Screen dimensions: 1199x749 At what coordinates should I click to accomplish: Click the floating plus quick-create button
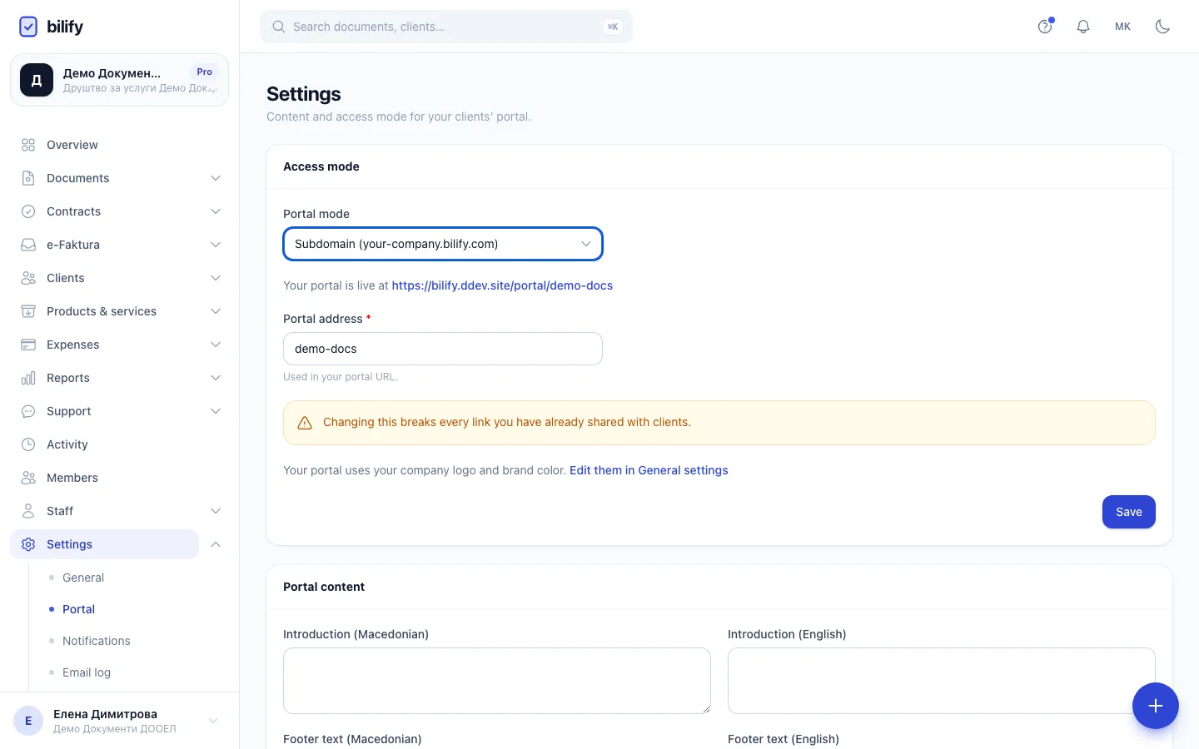[1156, 706]
